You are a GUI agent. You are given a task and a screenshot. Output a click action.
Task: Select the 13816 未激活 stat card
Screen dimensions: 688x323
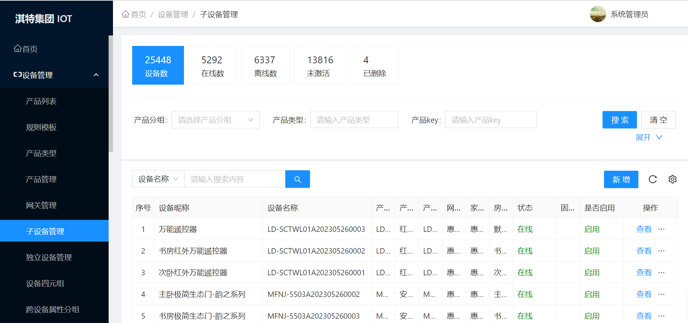click(x=320, y=65)
